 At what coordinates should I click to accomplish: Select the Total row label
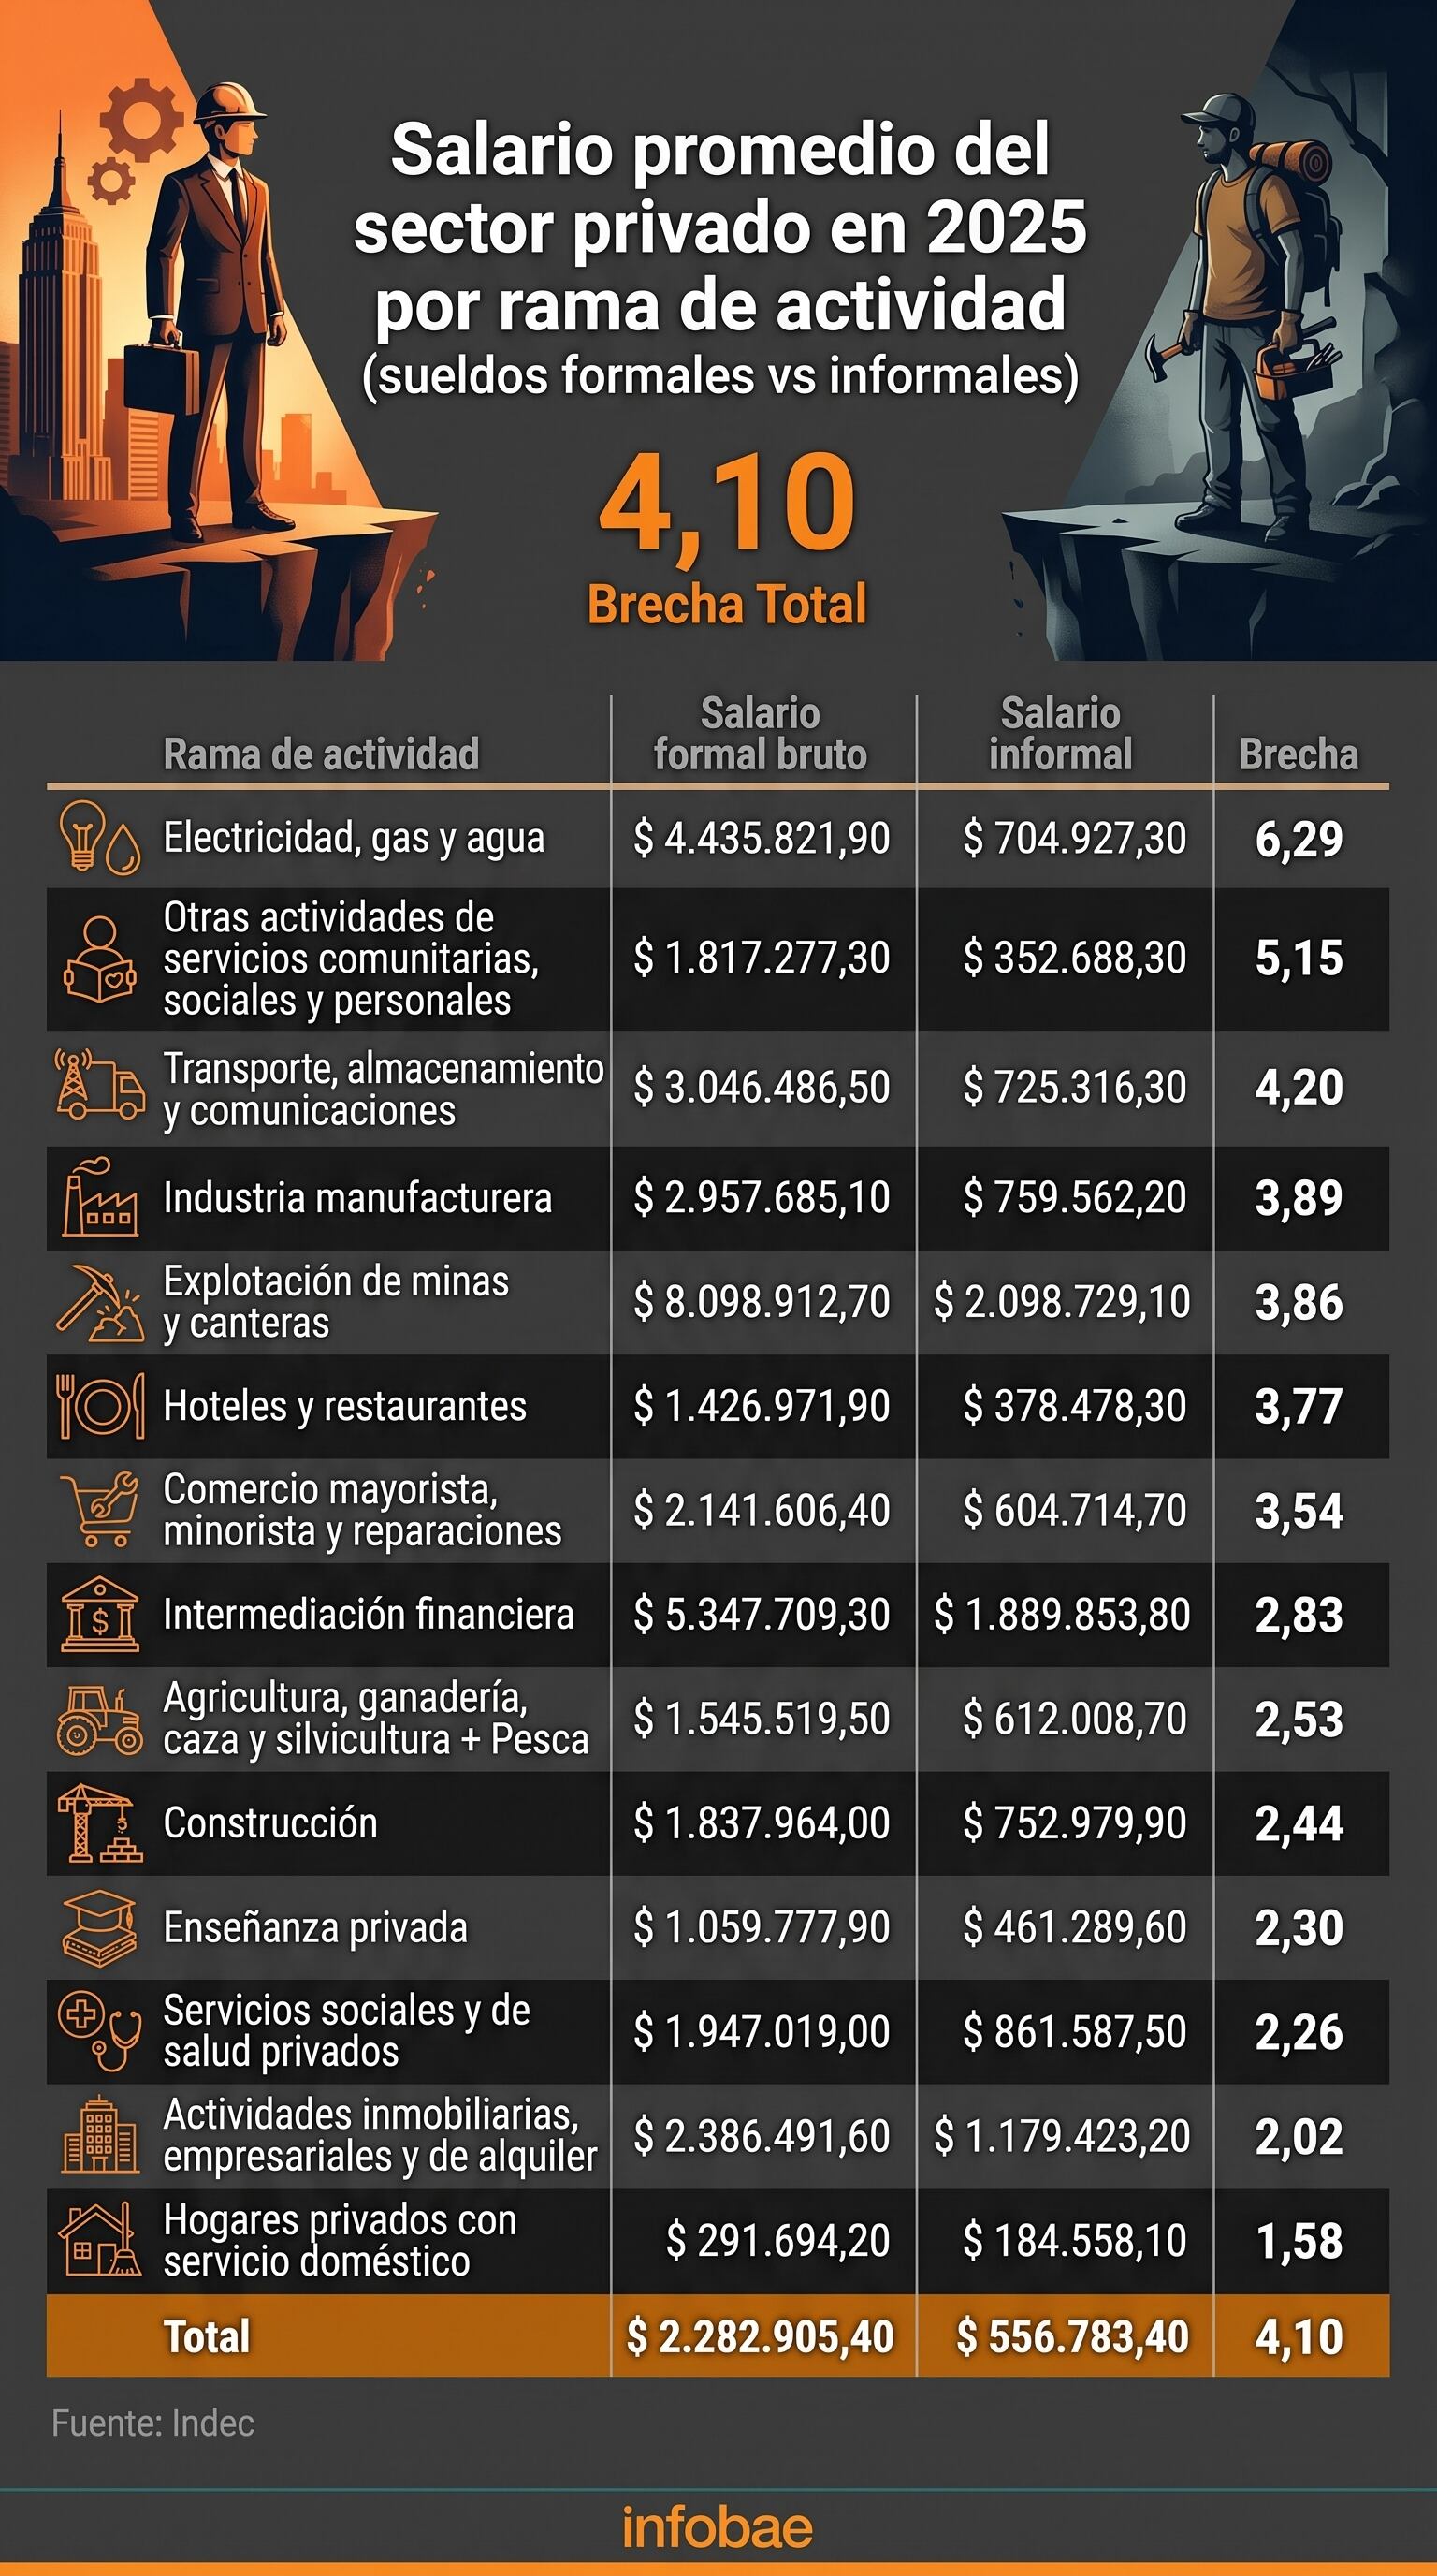(x=207, y=2337)
